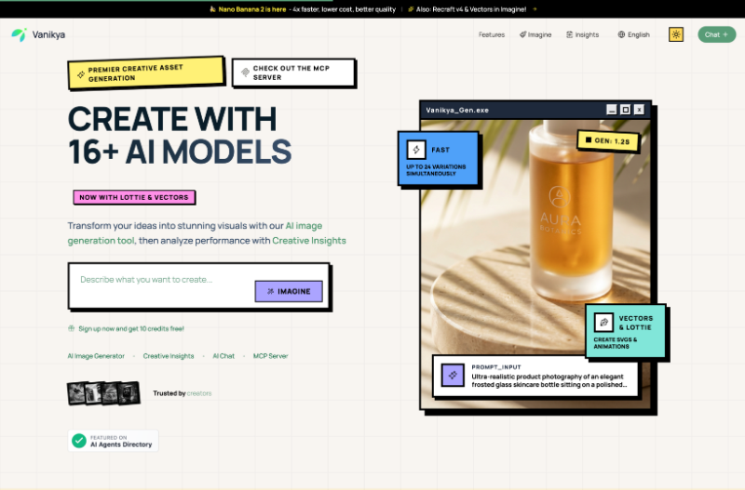
Task: Open the Featured on AI Agents Directory badge
Action: 113,441
